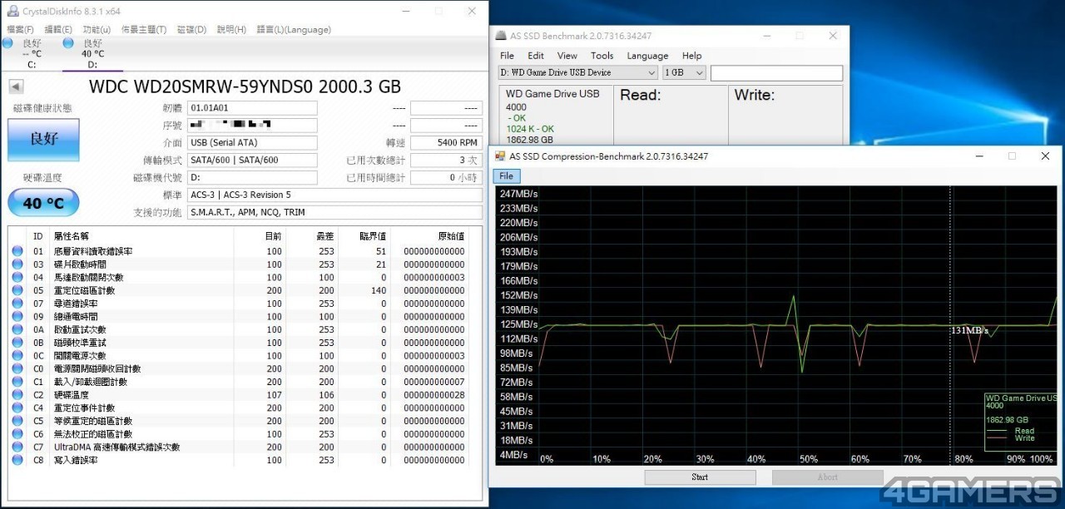Click the transfer mode field SATA/600
The image size is (1065, 509).
click(x=252, y=161)
